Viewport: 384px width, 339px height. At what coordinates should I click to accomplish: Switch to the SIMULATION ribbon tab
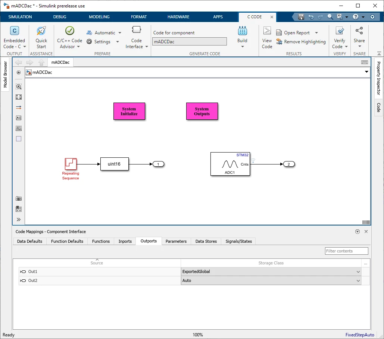20,17
